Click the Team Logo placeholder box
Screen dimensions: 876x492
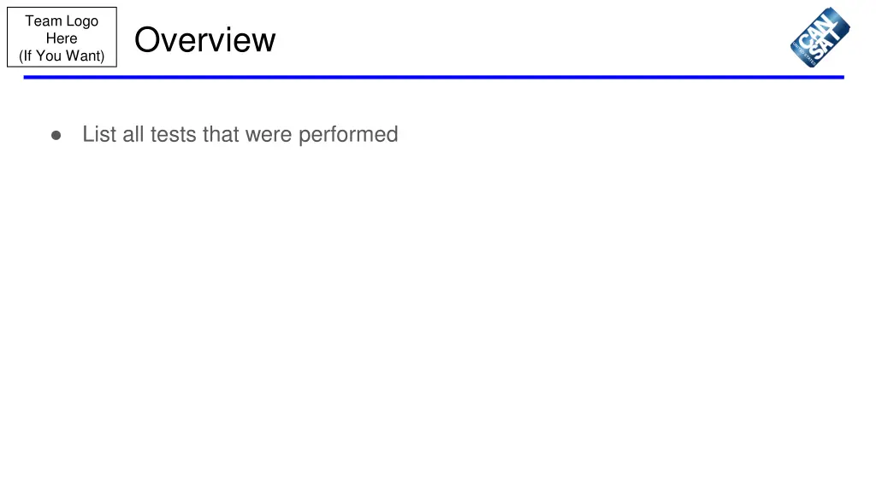(62, 37)
